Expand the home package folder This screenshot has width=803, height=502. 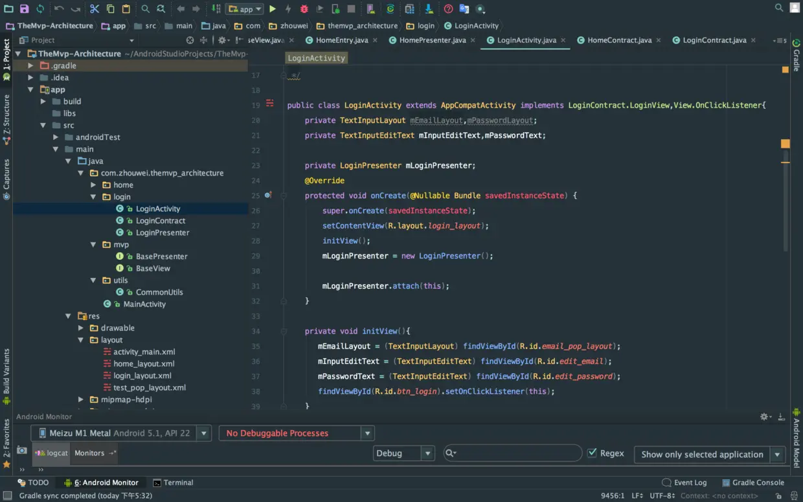[x=94, y=185]
